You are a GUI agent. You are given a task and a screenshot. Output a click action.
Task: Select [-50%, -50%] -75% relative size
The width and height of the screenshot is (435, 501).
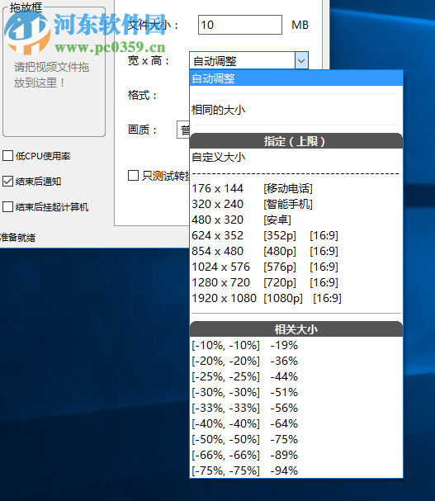click(296, 439)
